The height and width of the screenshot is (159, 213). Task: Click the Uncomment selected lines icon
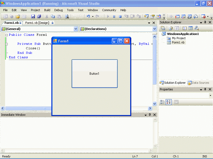point(81,16)
